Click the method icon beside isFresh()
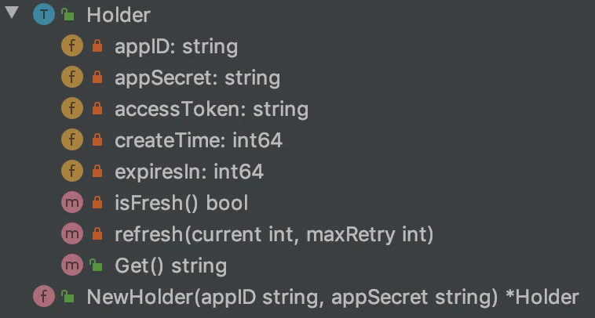Viewport: 595px width, 318px height. [x=72, y=203]
